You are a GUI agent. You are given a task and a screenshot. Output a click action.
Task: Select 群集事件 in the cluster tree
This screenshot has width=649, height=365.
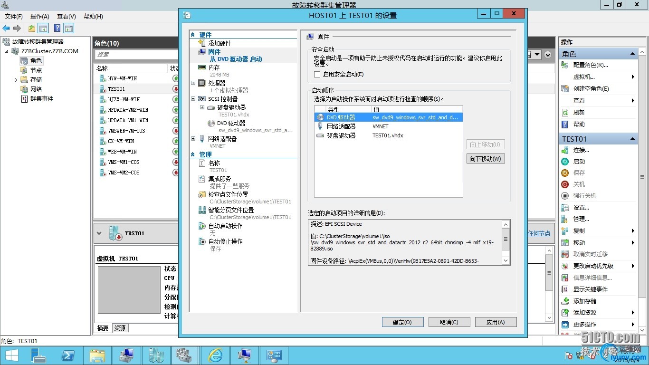tap(42, 99)
